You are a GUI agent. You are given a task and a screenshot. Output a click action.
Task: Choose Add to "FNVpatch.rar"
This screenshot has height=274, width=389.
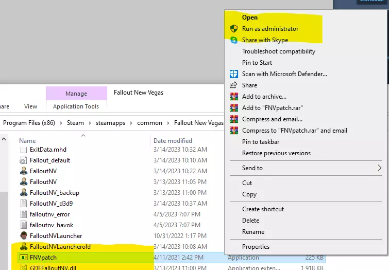[273, 108]
